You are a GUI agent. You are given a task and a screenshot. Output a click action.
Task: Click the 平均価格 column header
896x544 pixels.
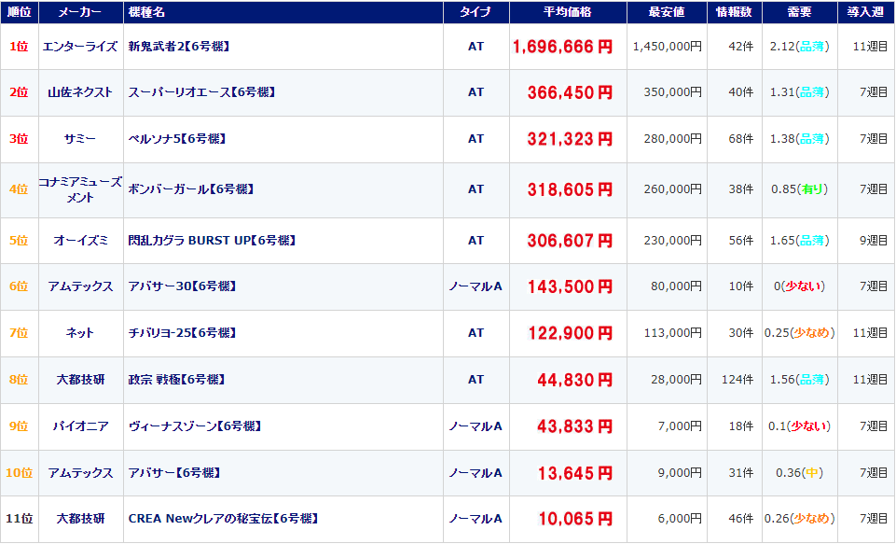tap(568, 12)
